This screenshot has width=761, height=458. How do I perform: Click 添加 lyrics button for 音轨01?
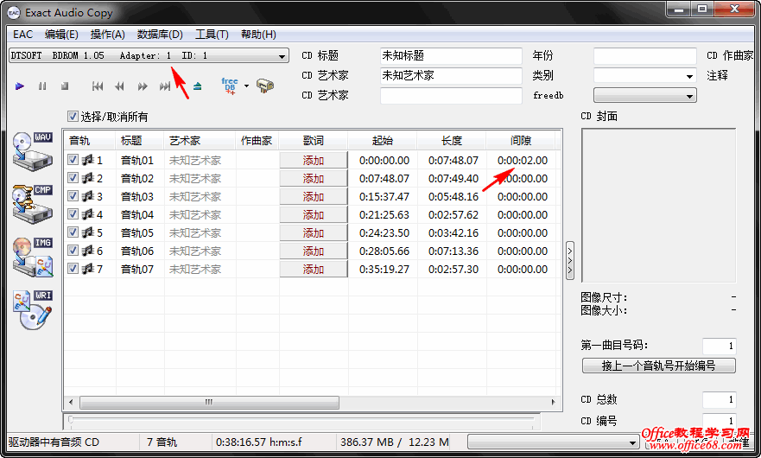click(314, 160)
